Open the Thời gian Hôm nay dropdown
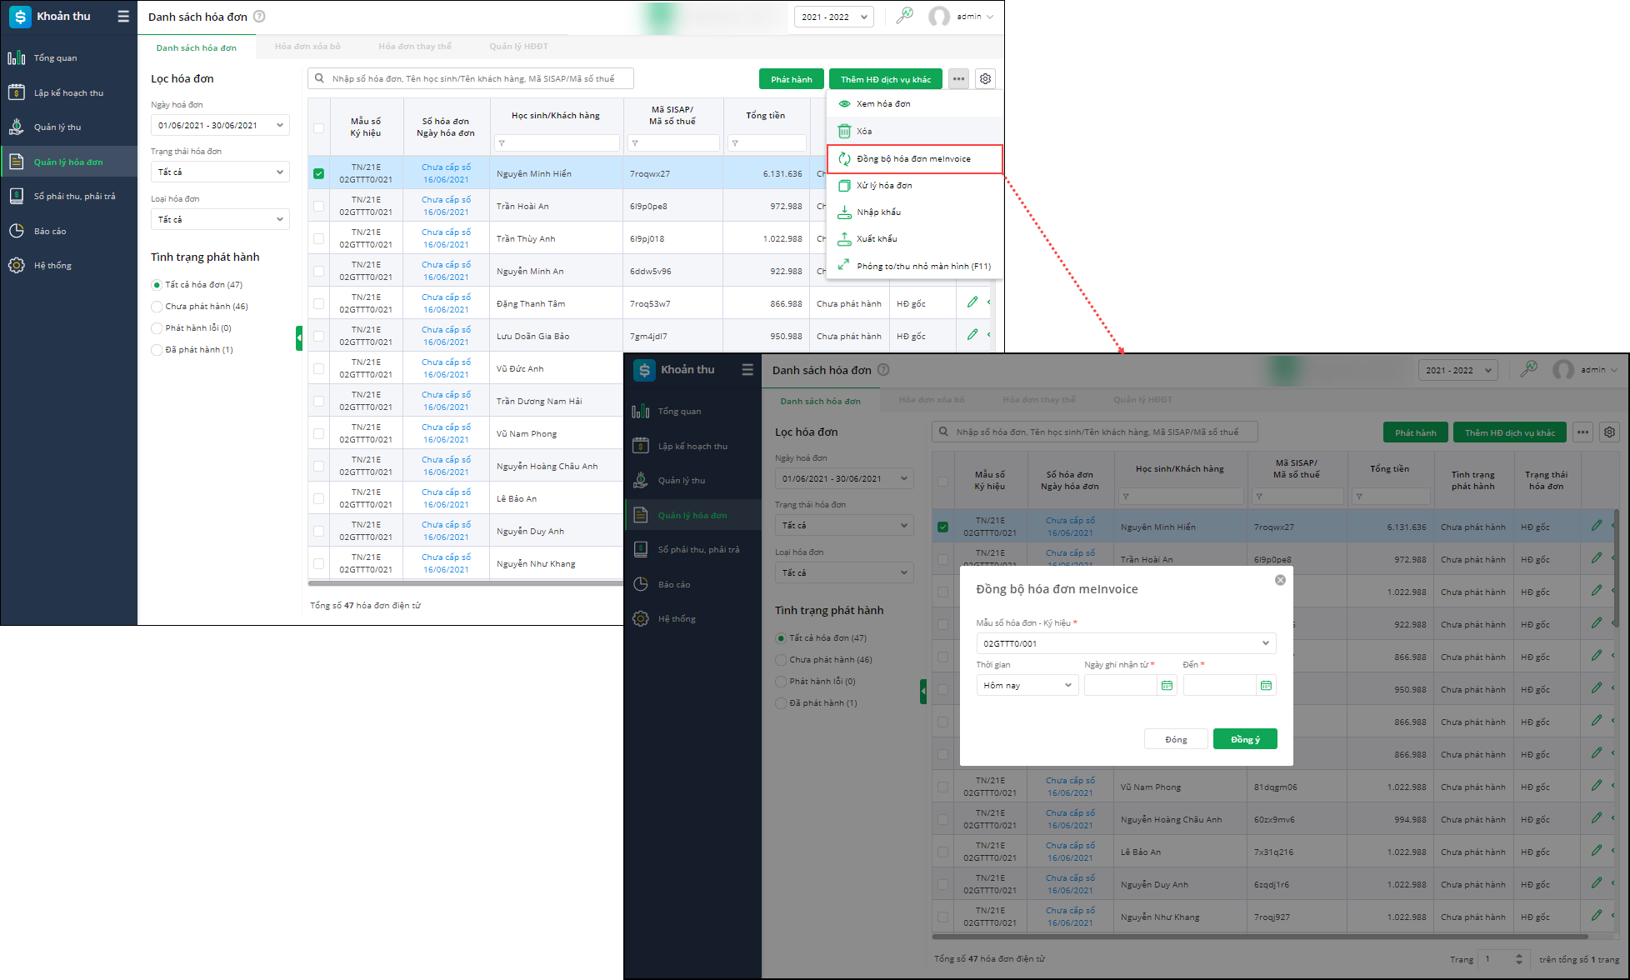The height and width of the screenshot is (980, 1630). click(1027, 686)
